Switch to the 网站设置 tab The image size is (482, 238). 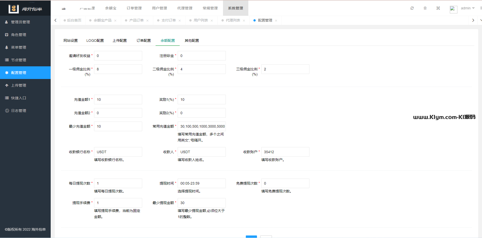pyautogui.click(x=70, y=41)
